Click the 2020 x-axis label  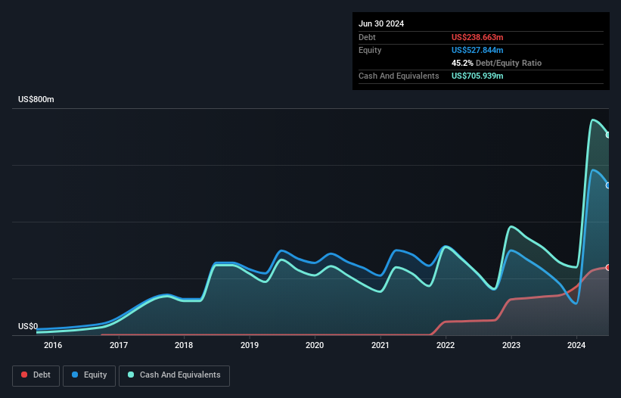[315, 345]
